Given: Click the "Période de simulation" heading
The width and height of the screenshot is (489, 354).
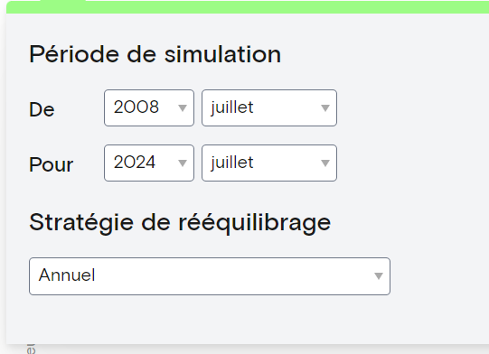Looking at the screenshot, I should [x=155, y=54].
